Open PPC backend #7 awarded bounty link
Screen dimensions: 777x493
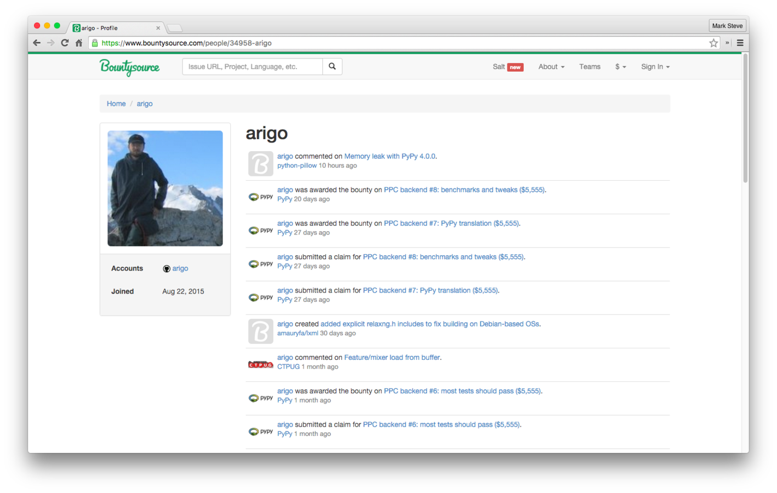[x=451, y=223]
